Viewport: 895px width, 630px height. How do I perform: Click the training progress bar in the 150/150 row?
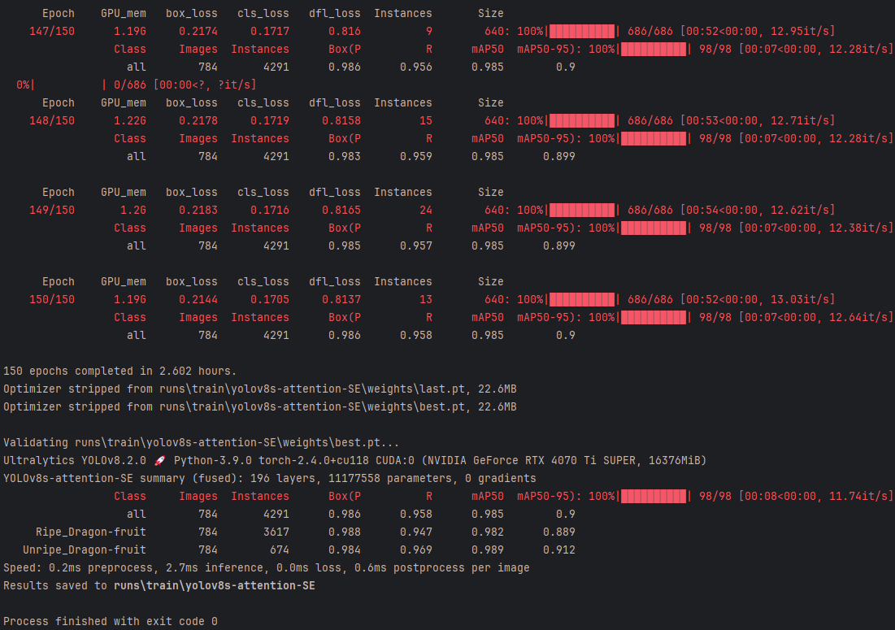click(582, 300)
